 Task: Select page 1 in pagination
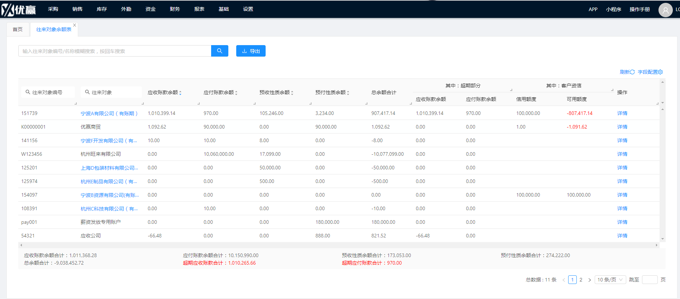(572, 280)
